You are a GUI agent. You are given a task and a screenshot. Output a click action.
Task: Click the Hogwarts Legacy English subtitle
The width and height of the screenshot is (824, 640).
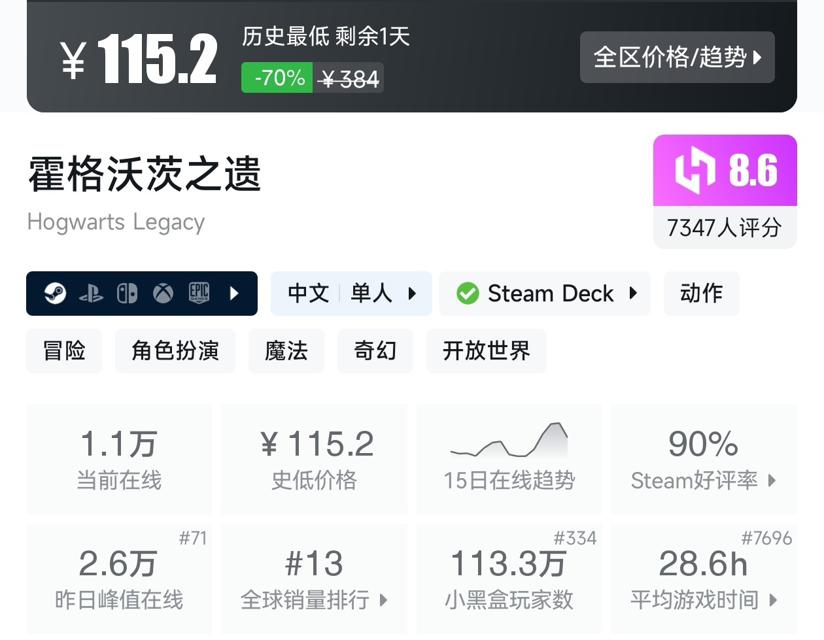[x=116, y=222]
